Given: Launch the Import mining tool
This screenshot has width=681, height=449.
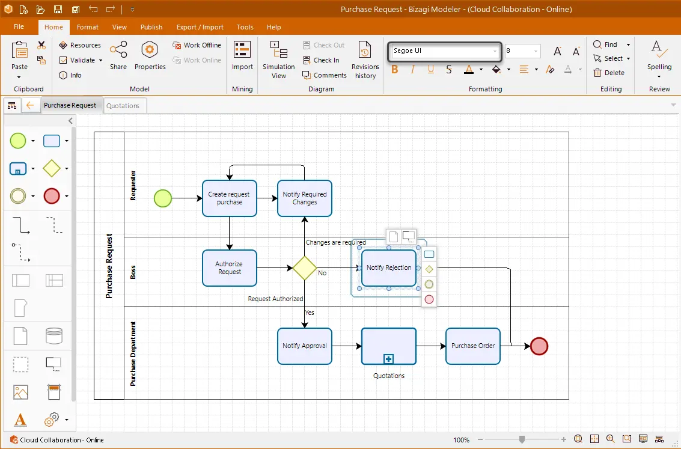Looking at the screenshot, I should tap(242, 55).
